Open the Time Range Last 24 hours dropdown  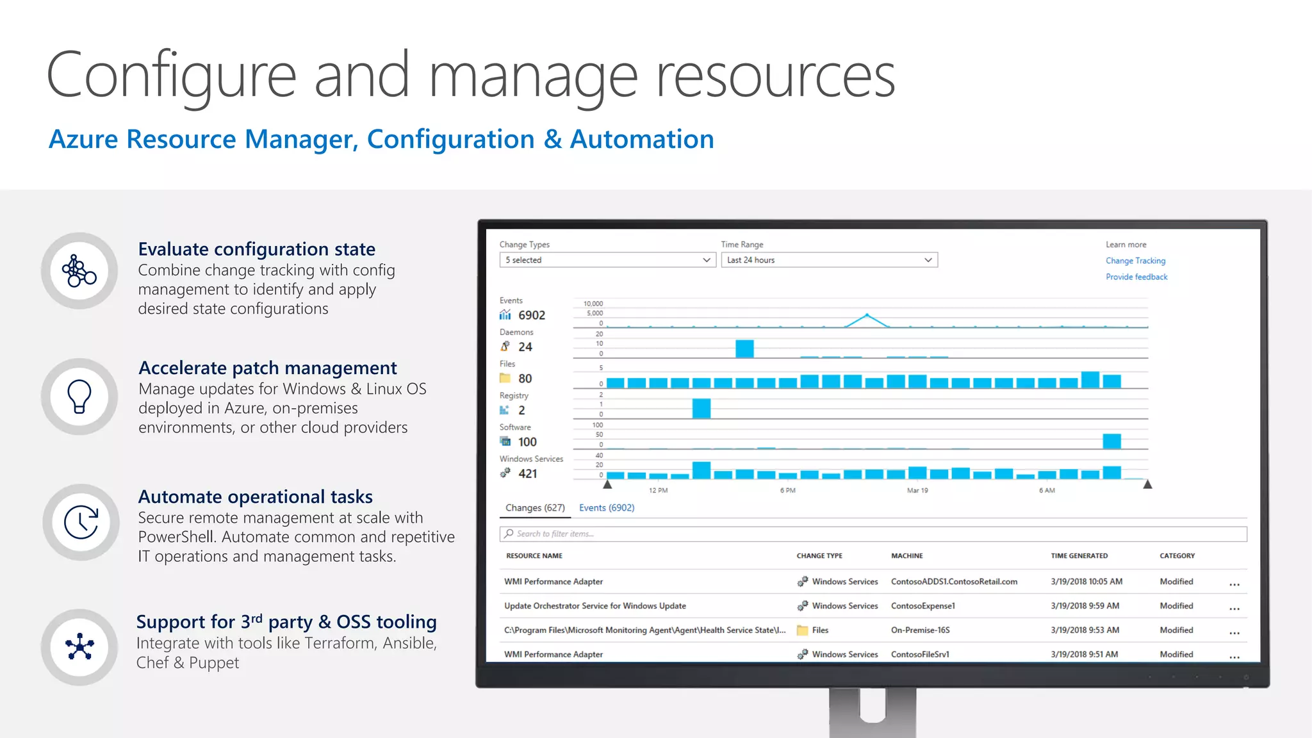click(x=829, y=260)
